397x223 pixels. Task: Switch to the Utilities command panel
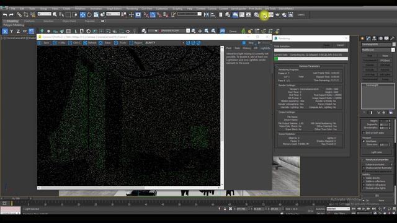pos(393,38)
